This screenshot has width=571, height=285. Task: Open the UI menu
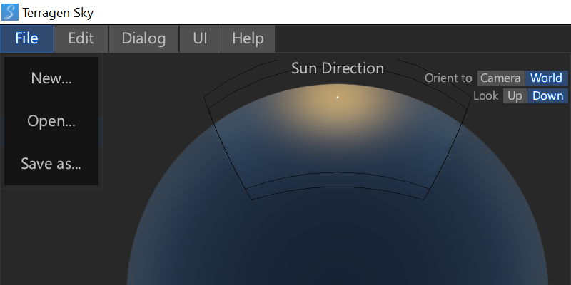[200, 38]
